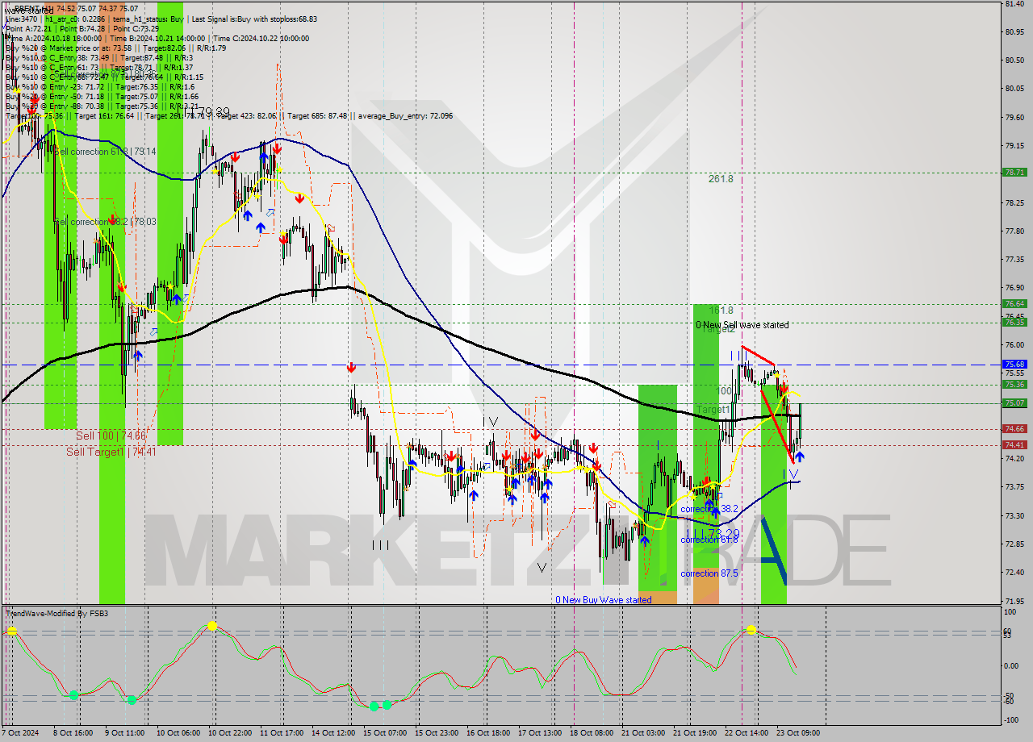
Task: Click the red 74.41 price tag
Action: (1014, 445)
